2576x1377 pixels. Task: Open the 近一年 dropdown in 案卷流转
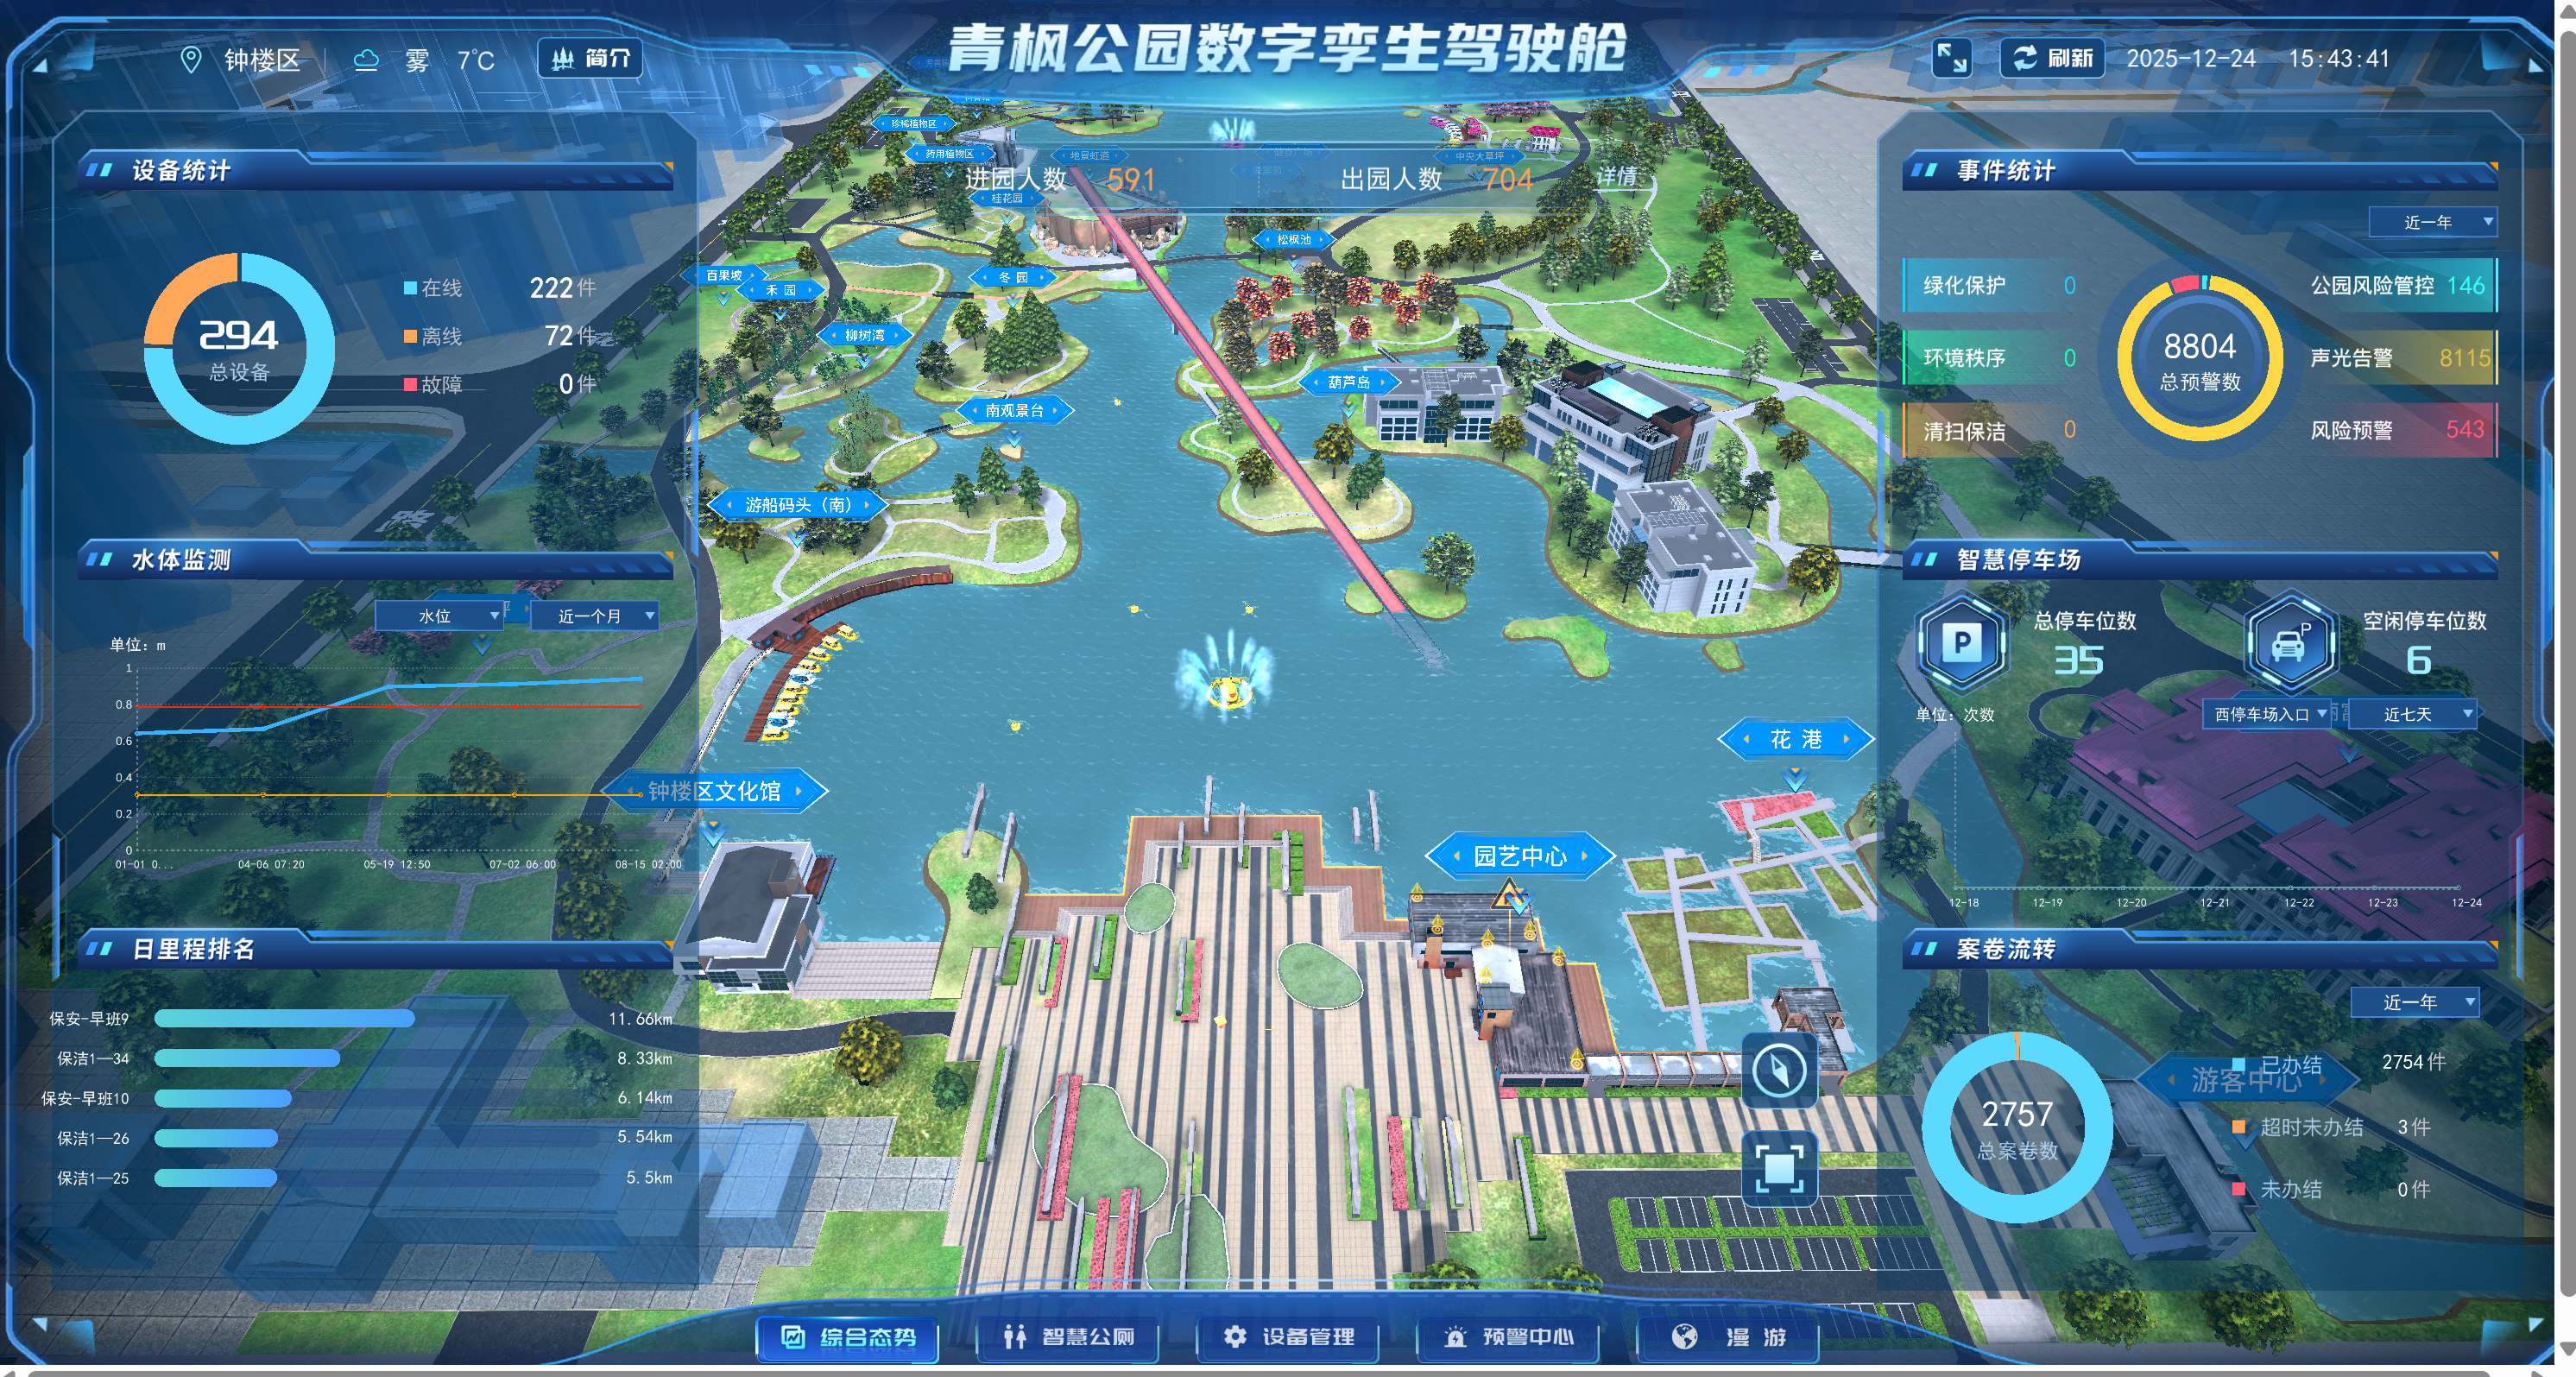coord(2414,1002)
